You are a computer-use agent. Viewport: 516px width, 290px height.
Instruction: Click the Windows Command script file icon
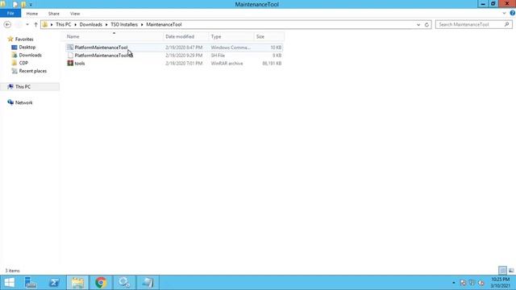click(x=70, y=48)
